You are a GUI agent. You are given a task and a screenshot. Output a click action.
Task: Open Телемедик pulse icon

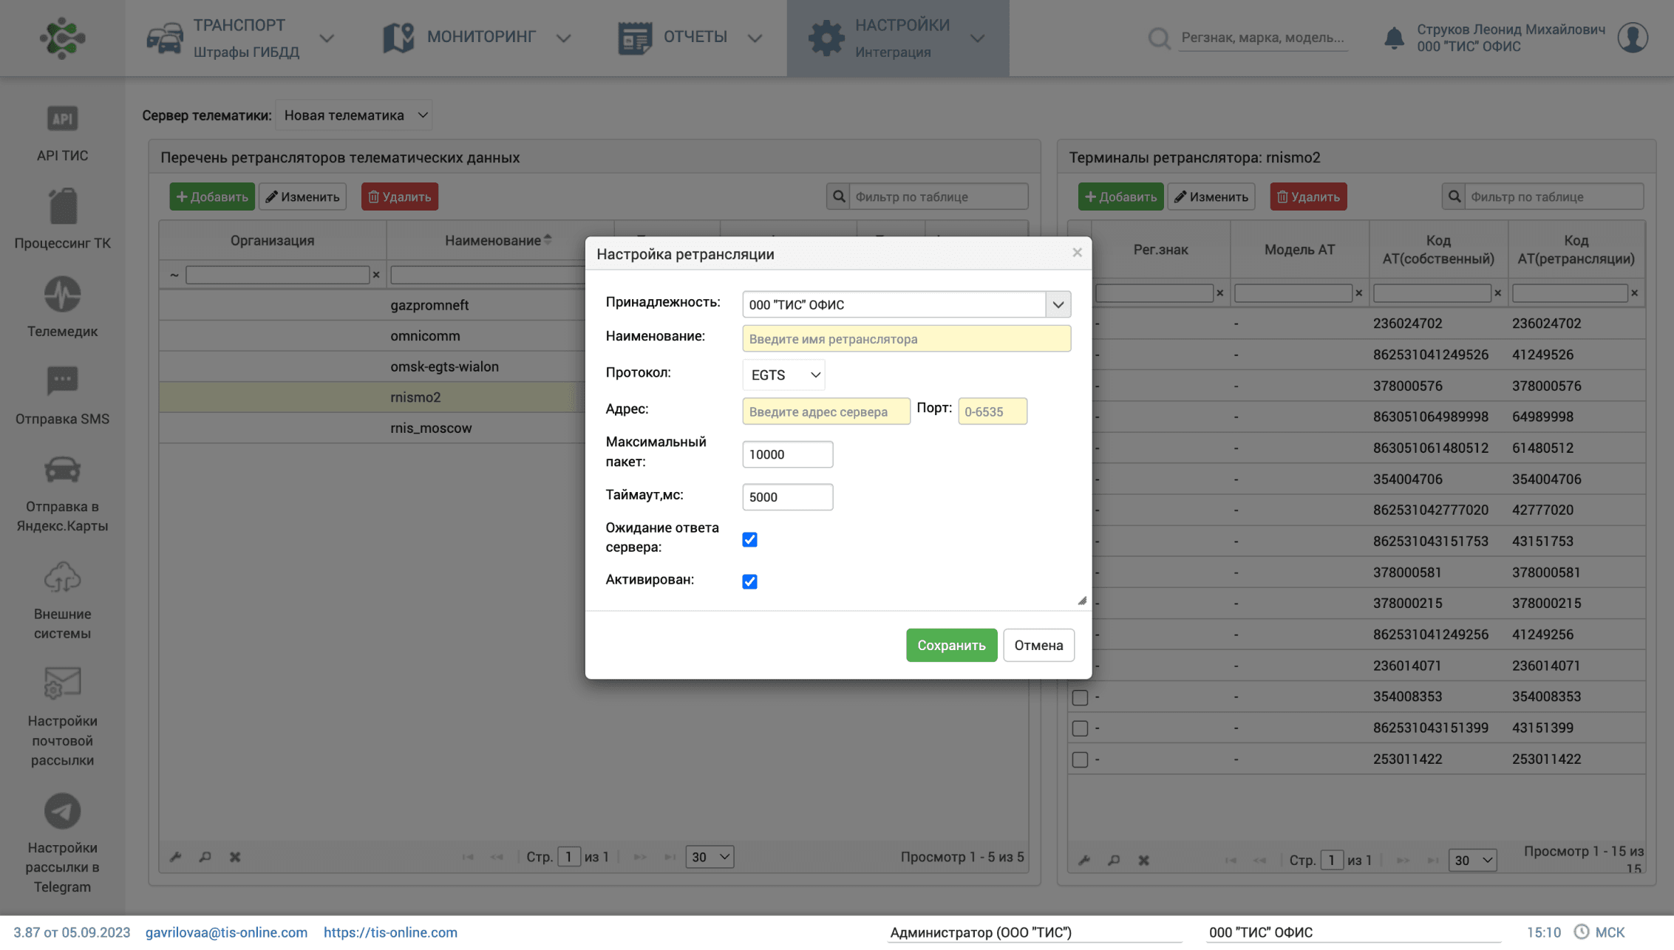point(62,294)
